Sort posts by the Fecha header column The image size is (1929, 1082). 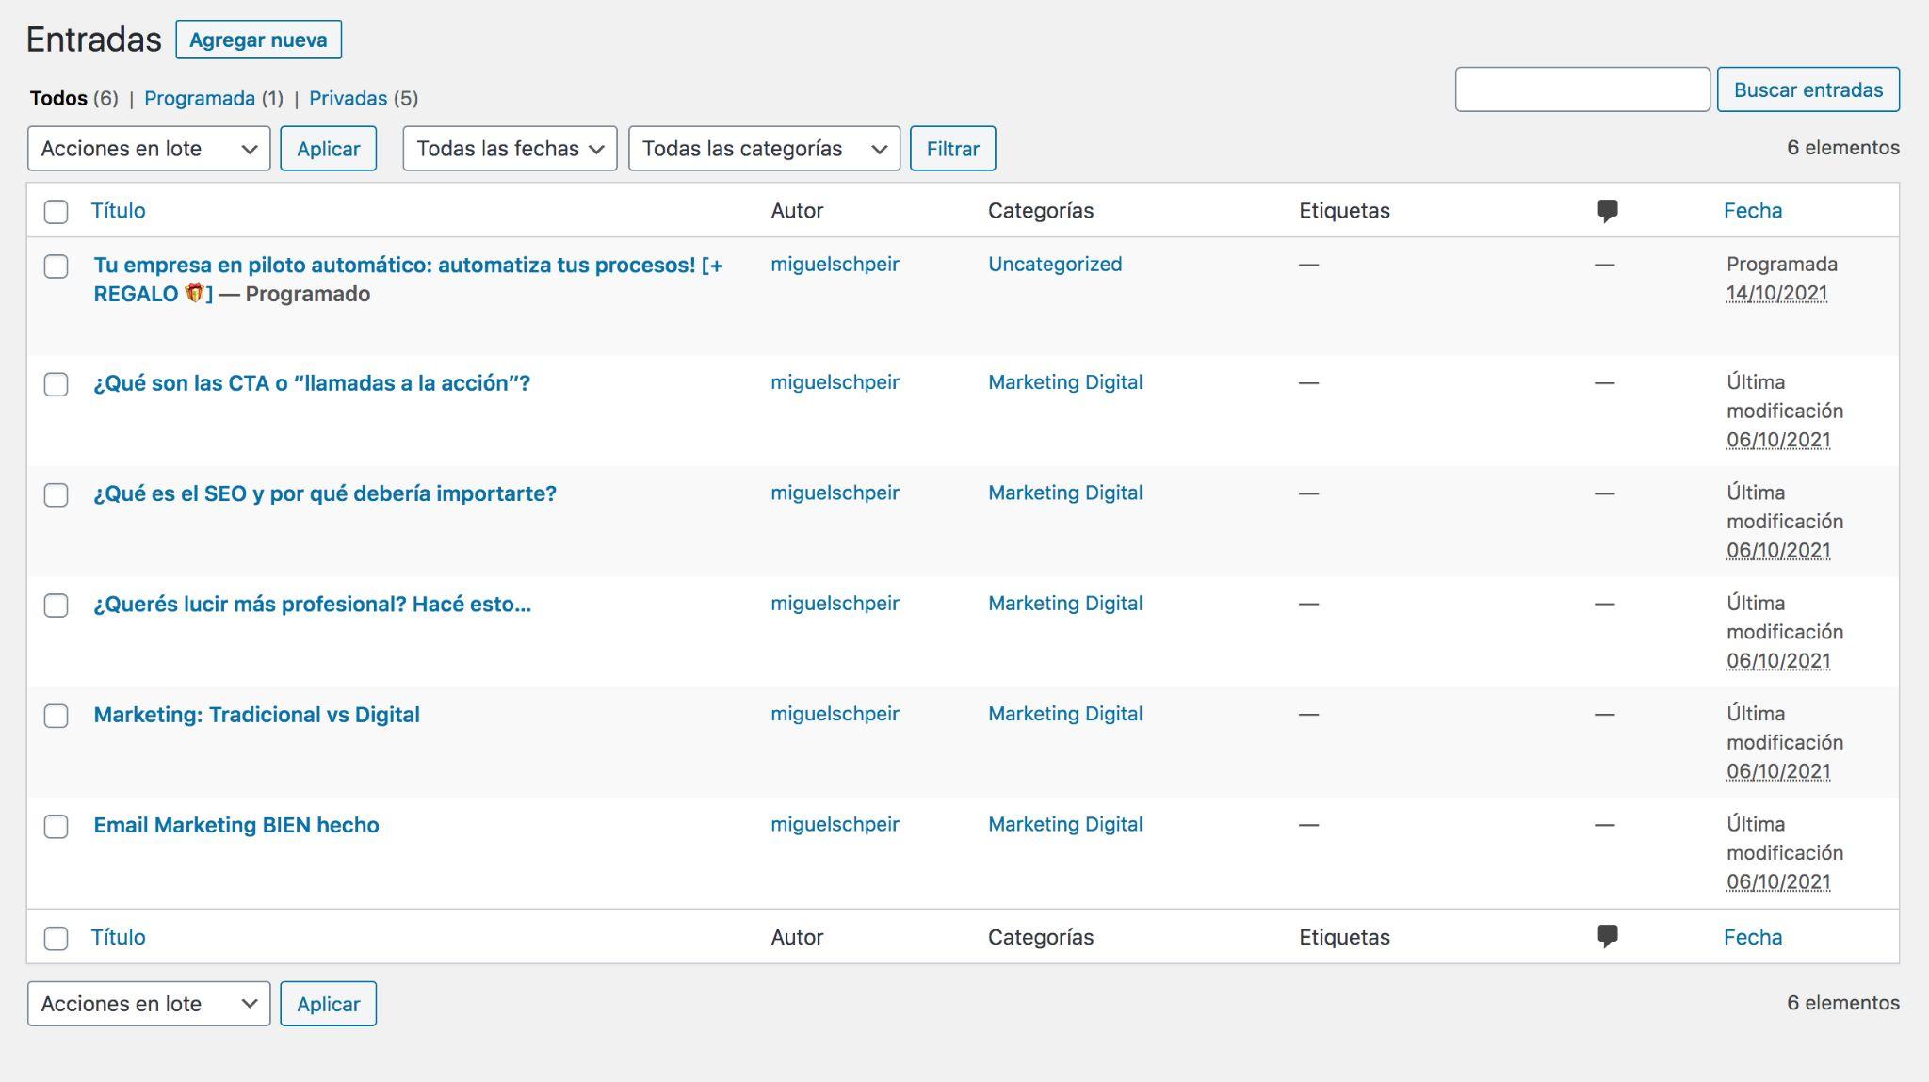1752,211
